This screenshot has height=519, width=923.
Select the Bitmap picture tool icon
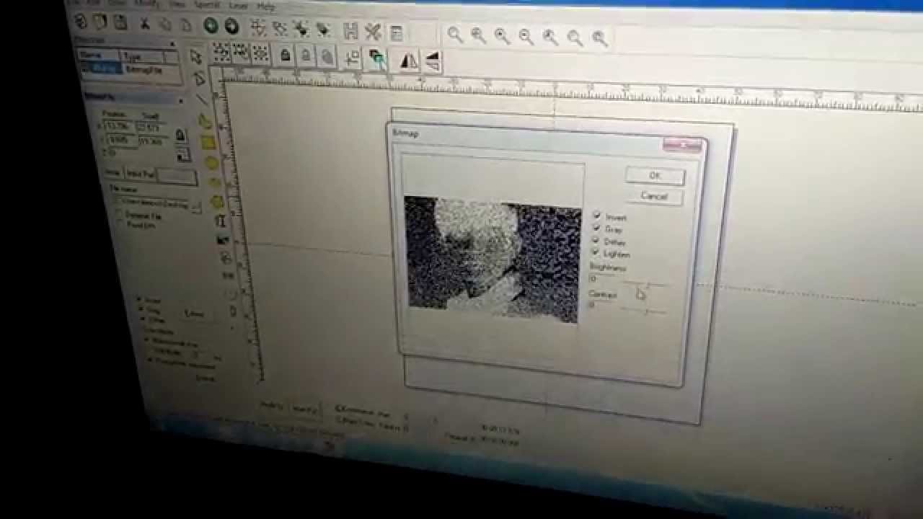223,239
